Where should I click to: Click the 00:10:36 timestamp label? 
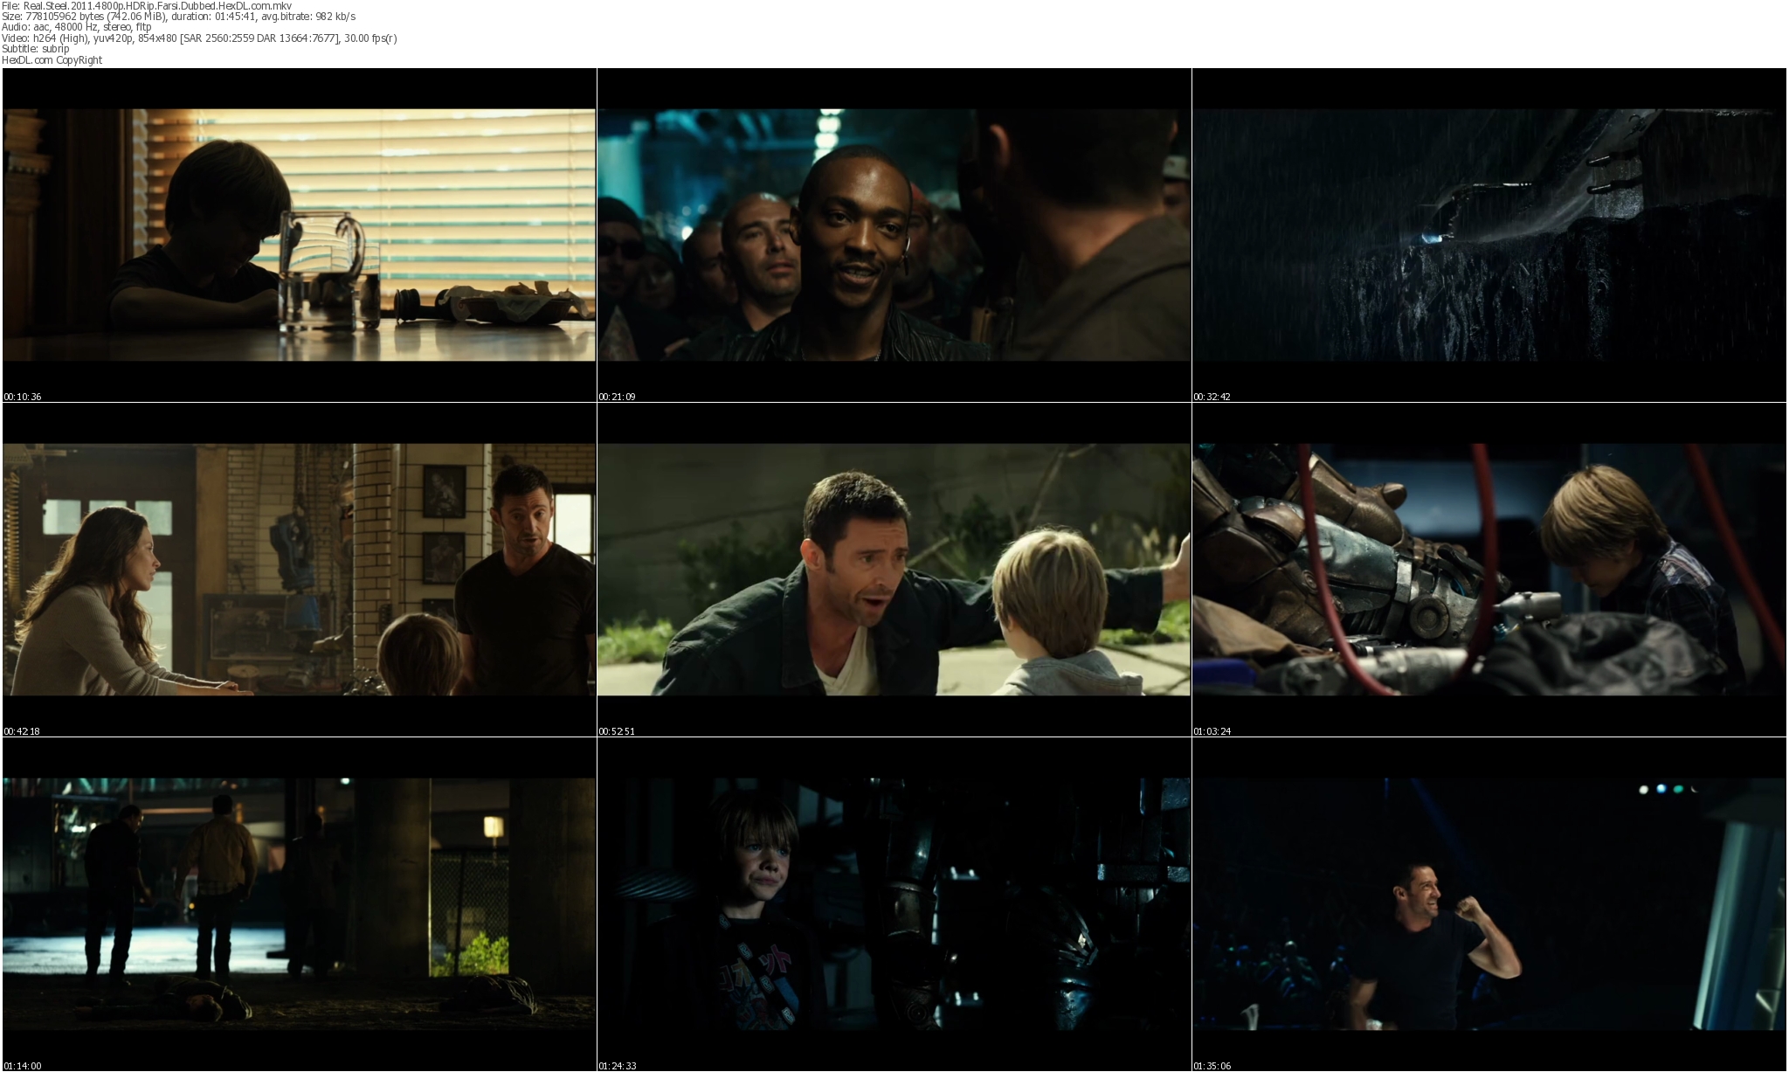(x=23, y=397)
